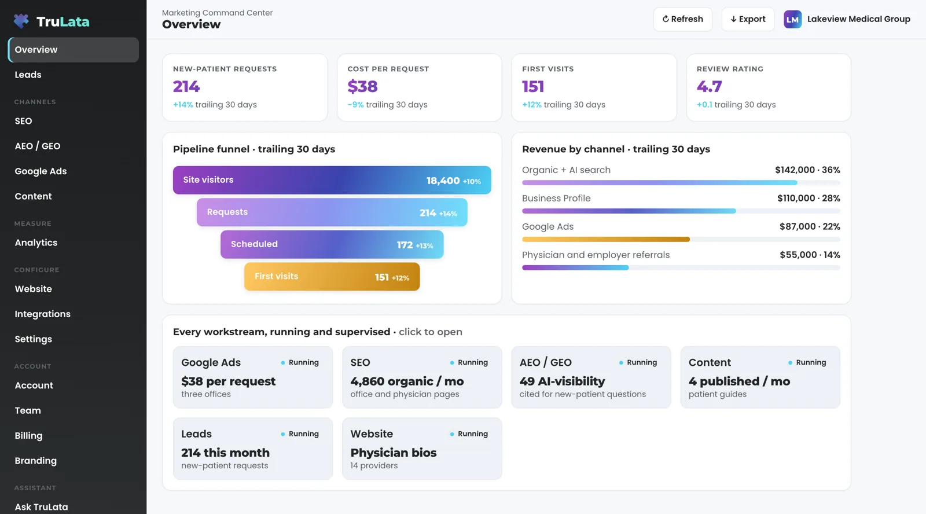Open Analytics in the sidebar

click(x=74, y=243)
